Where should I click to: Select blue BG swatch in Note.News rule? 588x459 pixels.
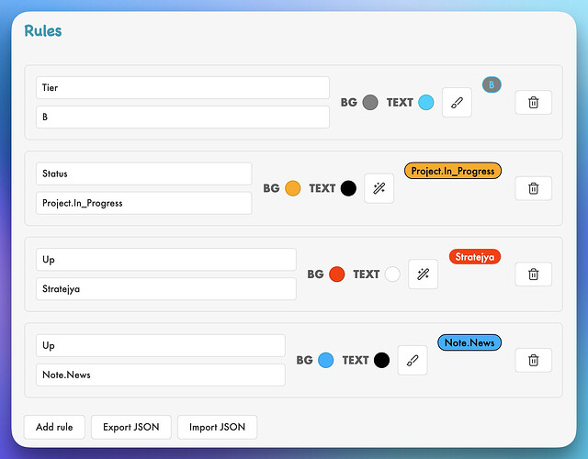[325, 360]
